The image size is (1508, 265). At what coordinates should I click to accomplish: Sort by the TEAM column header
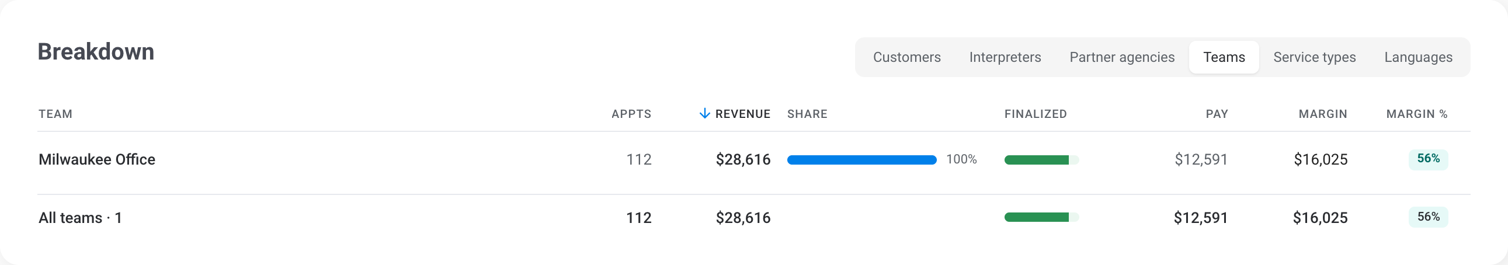click(55, 114)
